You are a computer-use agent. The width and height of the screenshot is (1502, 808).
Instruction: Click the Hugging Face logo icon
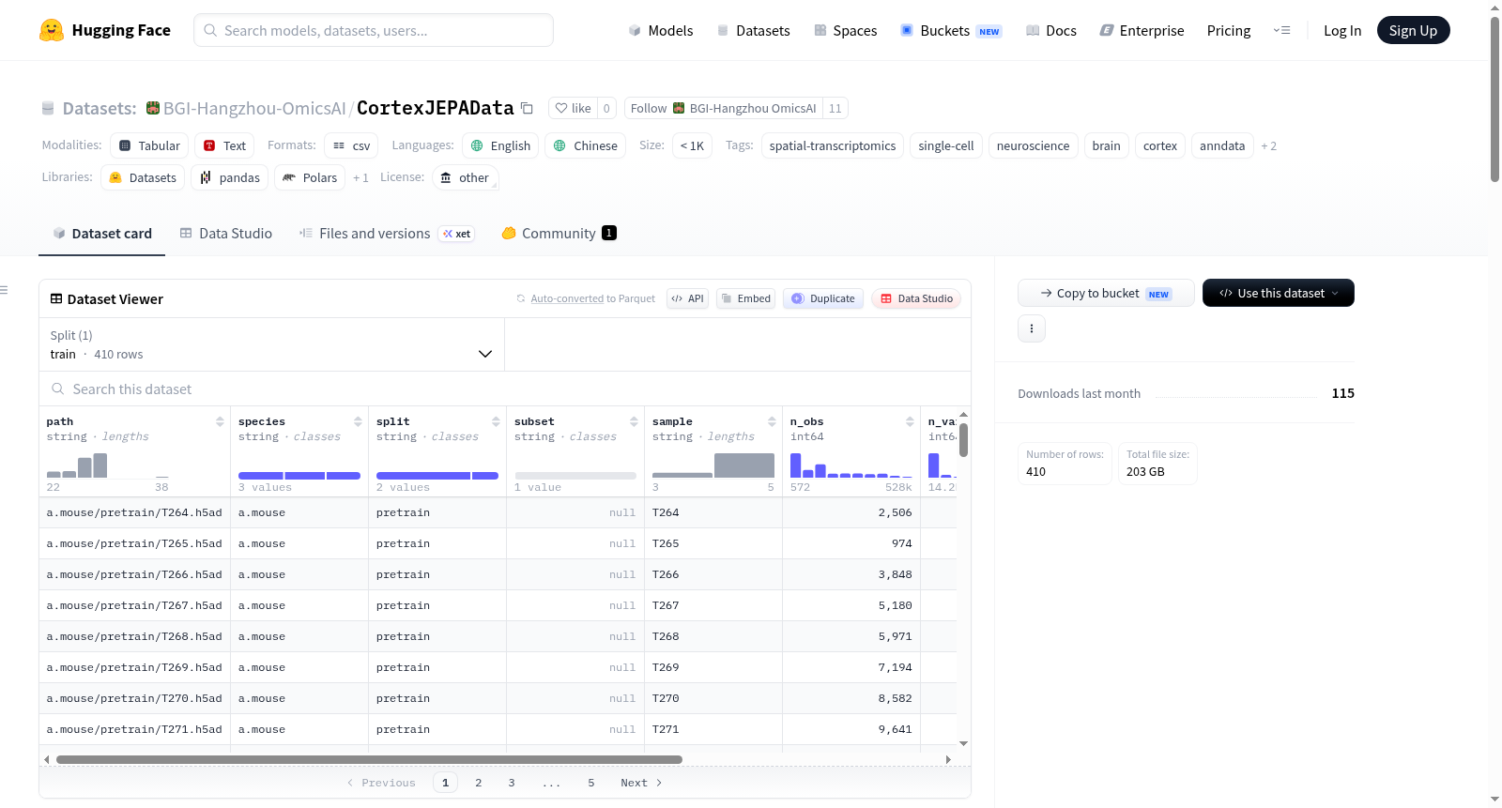click(52, 30)
